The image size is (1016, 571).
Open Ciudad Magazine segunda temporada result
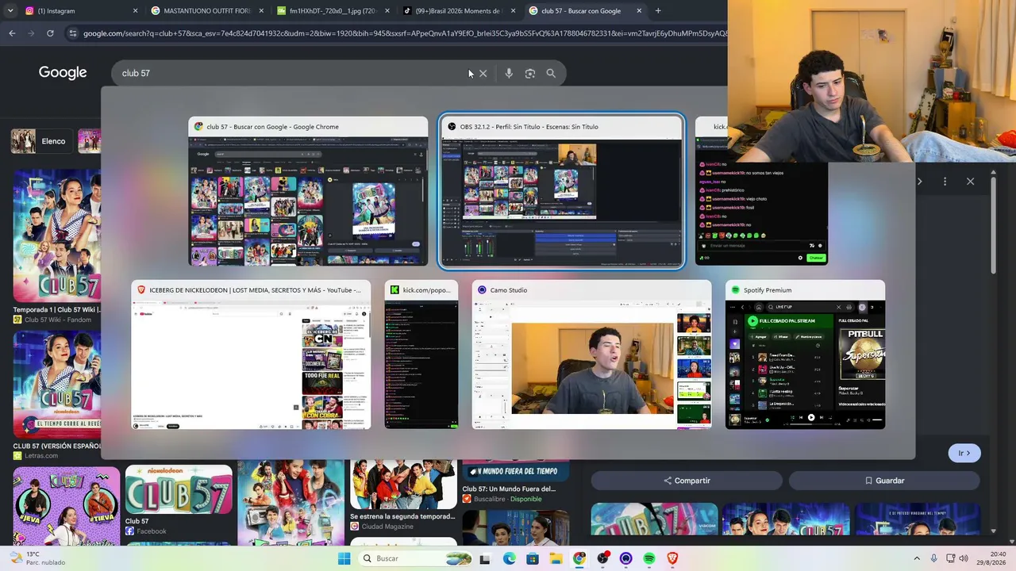[x=403, y=496]
